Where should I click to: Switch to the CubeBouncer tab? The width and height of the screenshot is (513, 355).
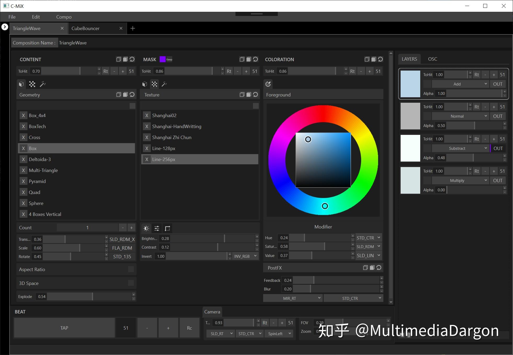point(85,28)
